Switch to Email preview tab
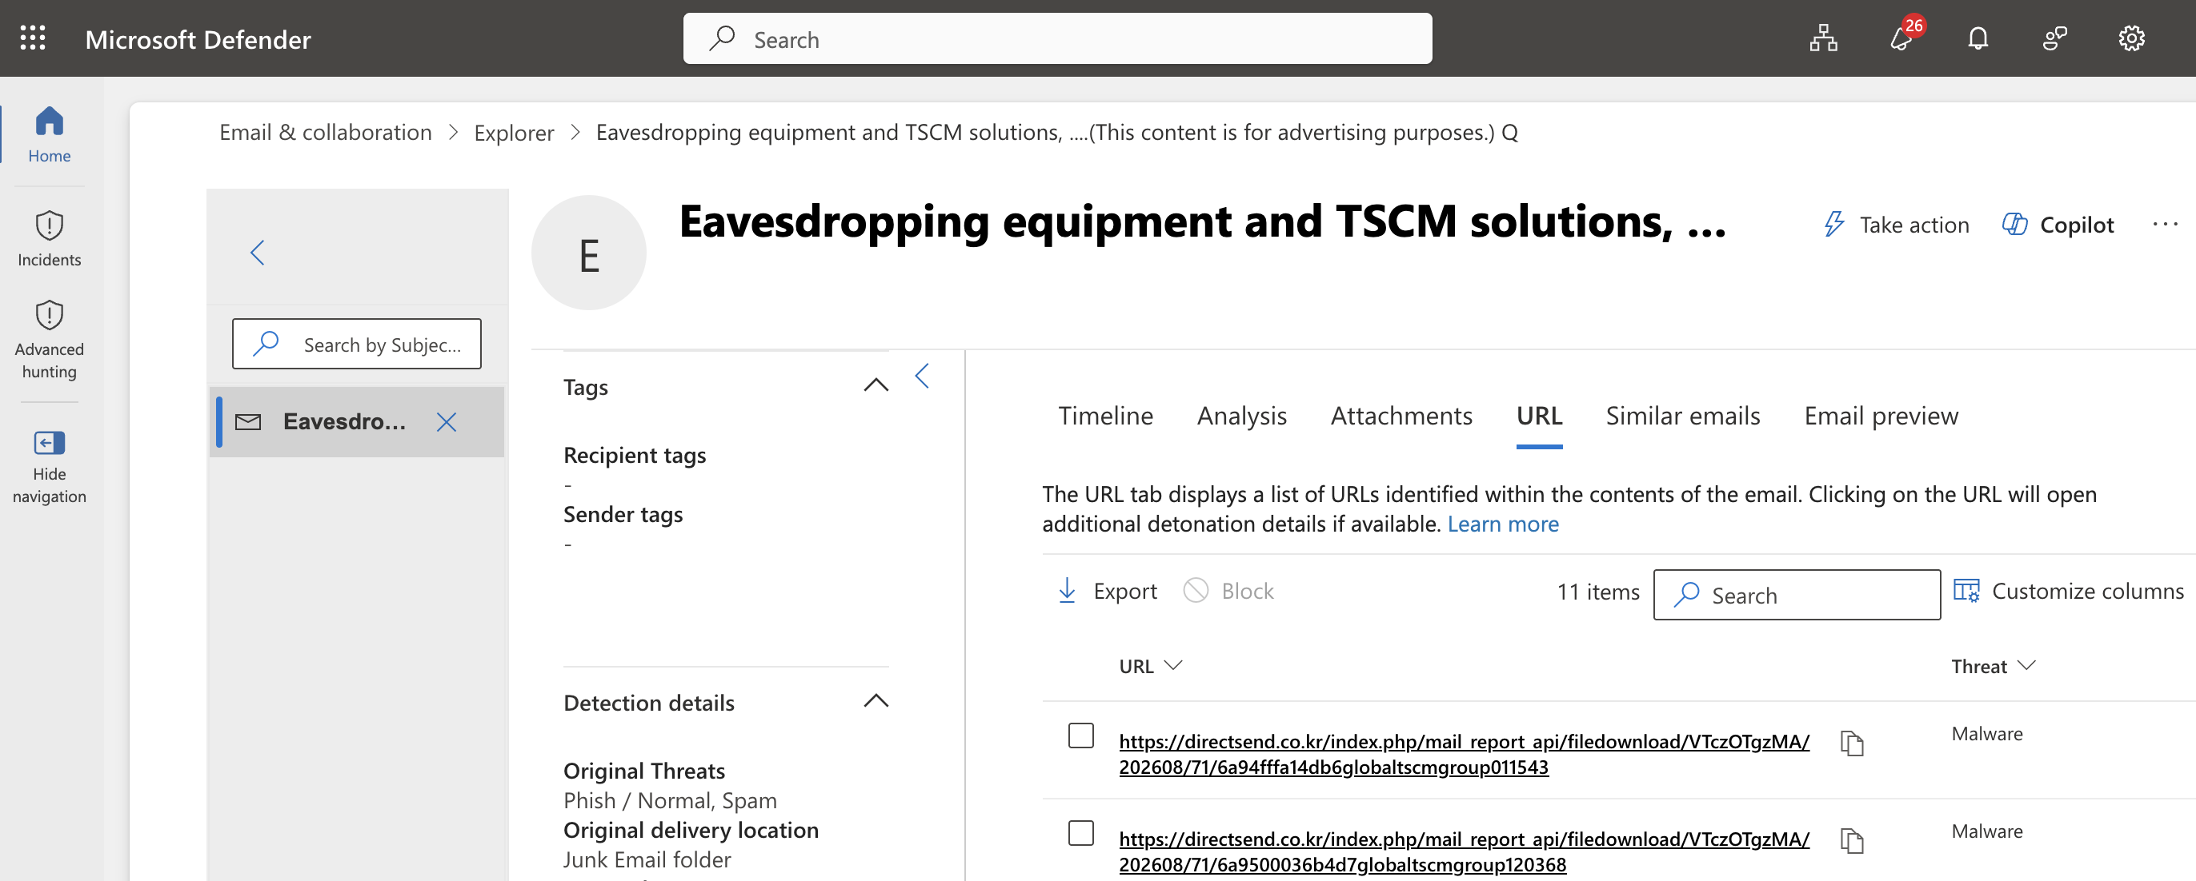This screenshot has height=881, width=2196. pyautogui.click(x=1881, y=416)
